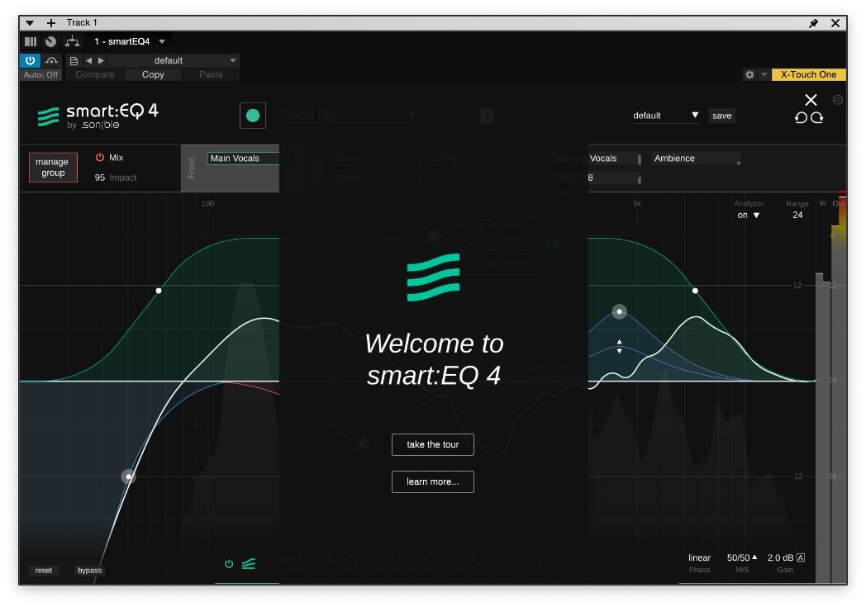
Task: Click the up-down gain arrows under bell node
Action: [619, 347]
